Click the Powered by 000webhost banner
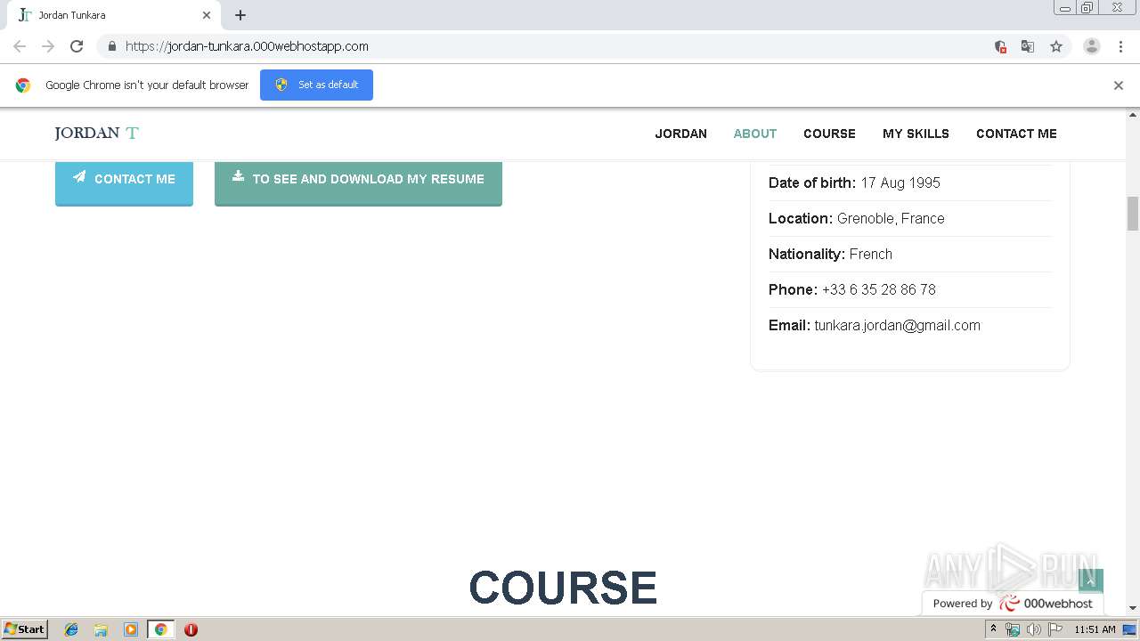Image resolution: width=1140 pixels, height=641 pixels. (1013, 603)
